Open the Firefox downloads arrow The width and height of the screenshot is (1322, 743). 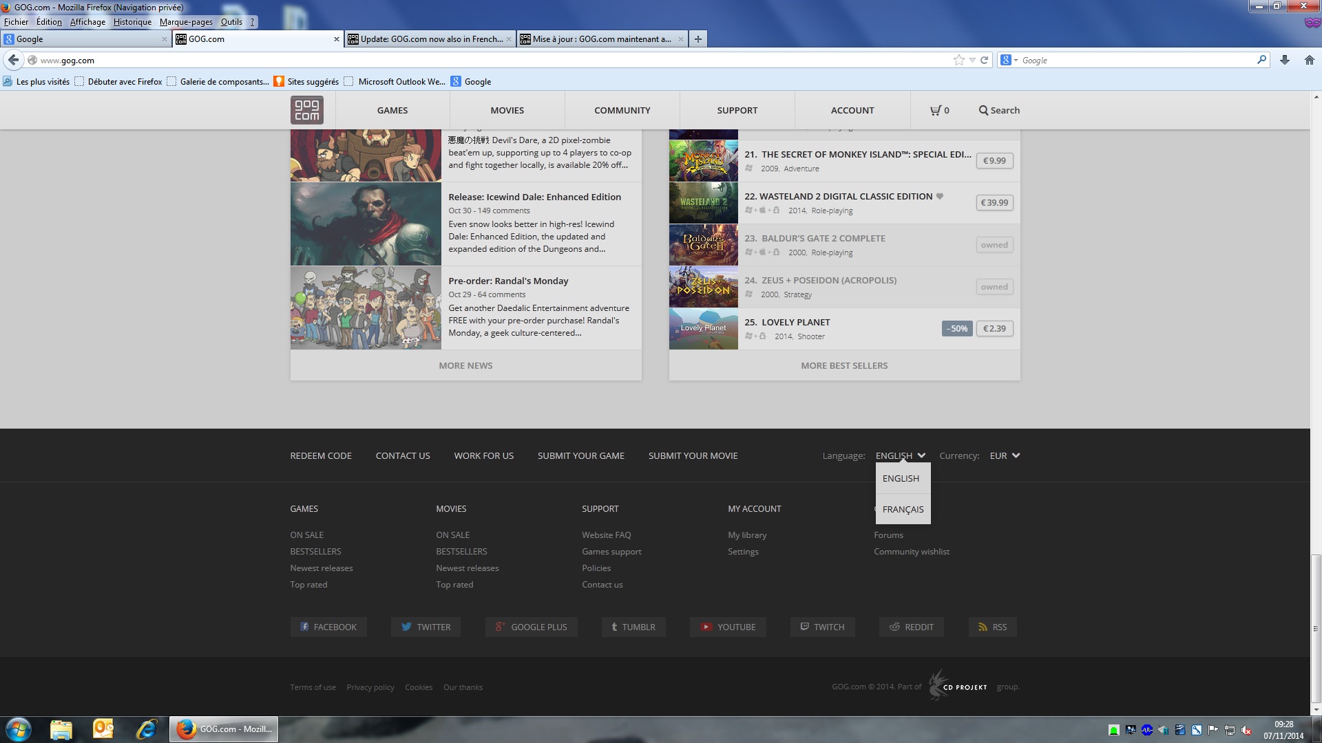(x=1285, y=60)
